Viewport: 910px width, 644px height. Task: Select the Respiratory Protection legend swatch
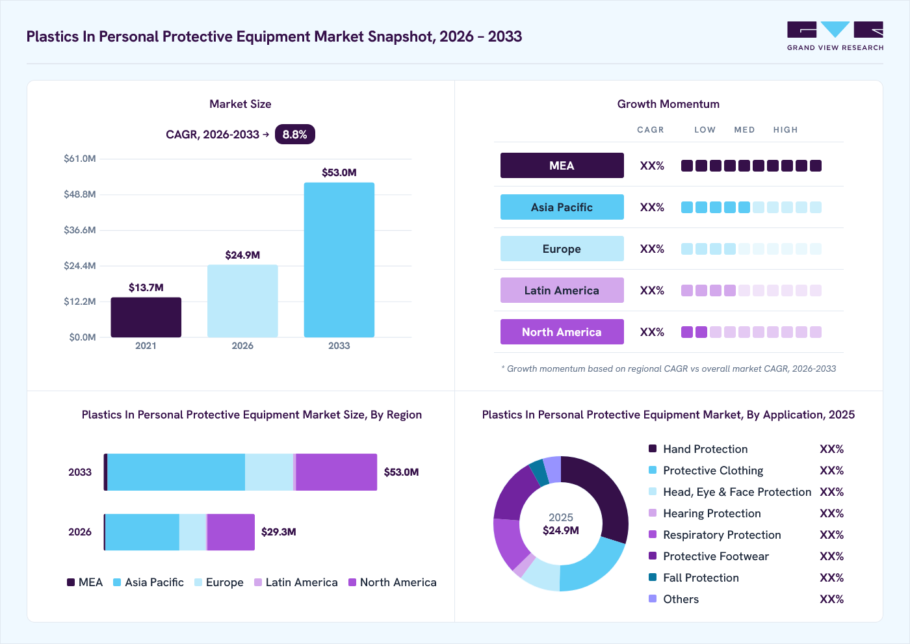(653, 534)
